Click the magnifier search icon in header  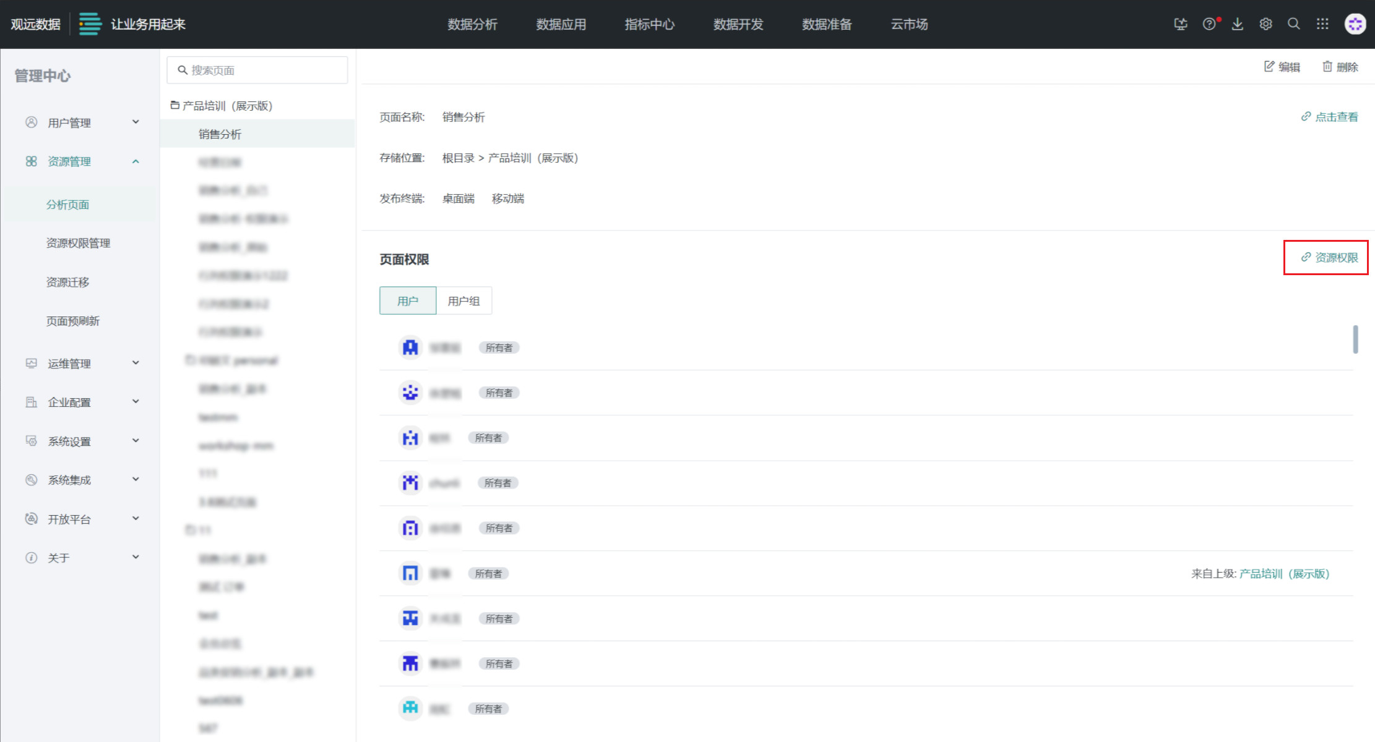(1293, 24)
